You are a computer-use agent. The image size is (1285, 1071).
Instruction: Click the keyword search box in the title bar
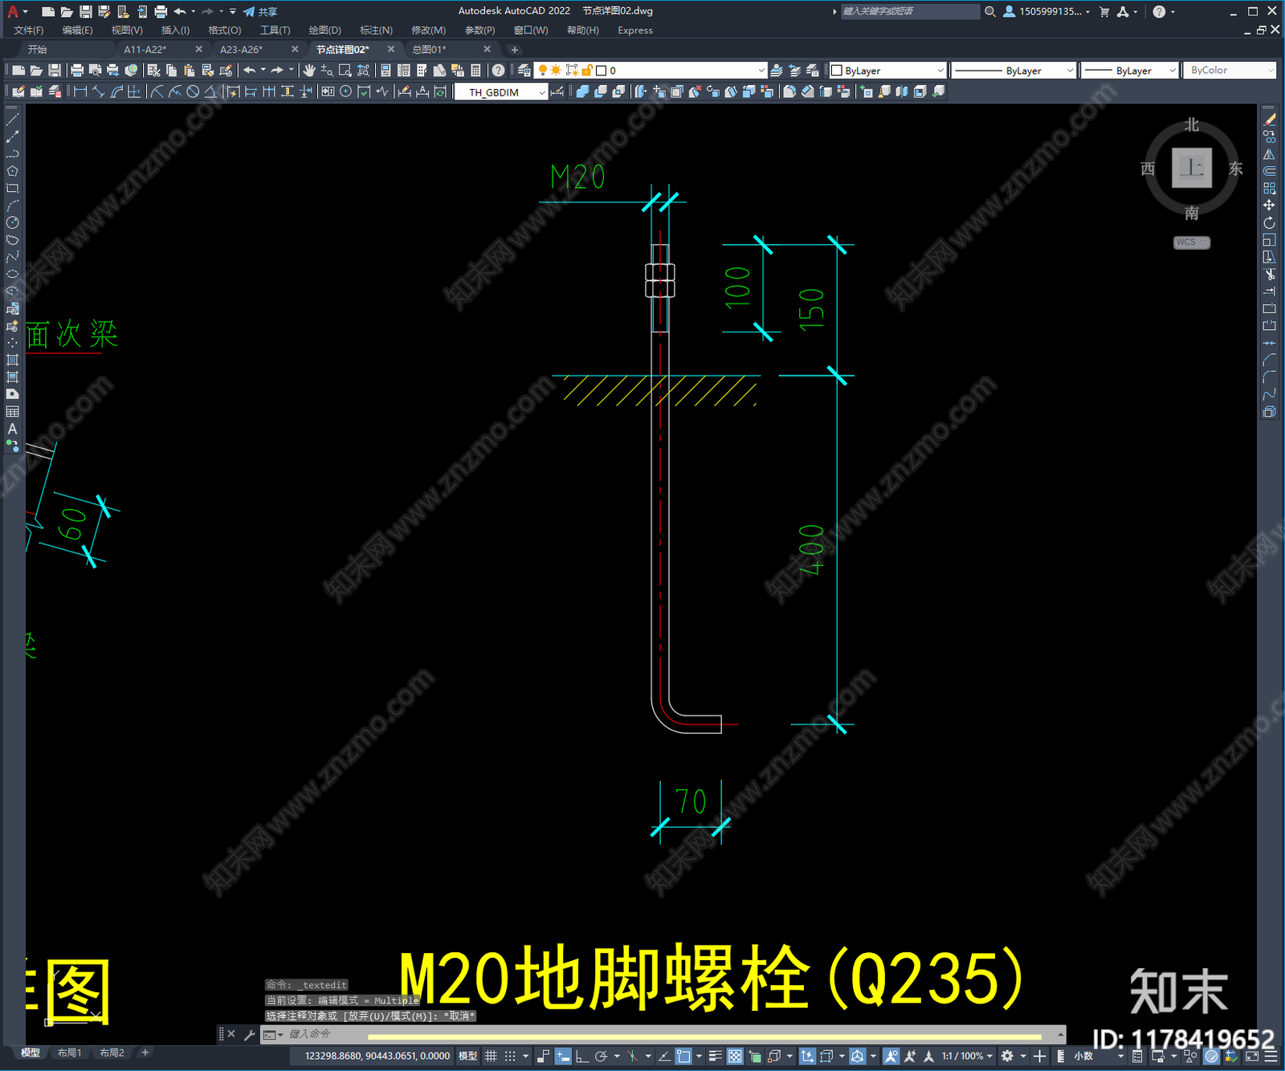pyautogui.click(x=910, y=11)
